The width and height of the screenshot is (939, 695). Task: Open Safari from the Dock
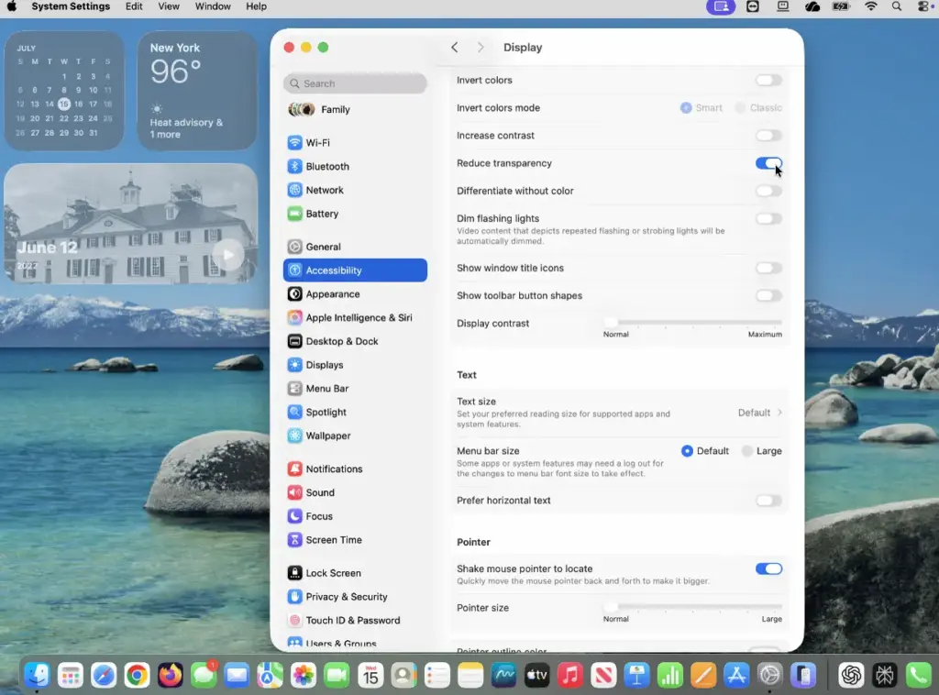point(104,675)
